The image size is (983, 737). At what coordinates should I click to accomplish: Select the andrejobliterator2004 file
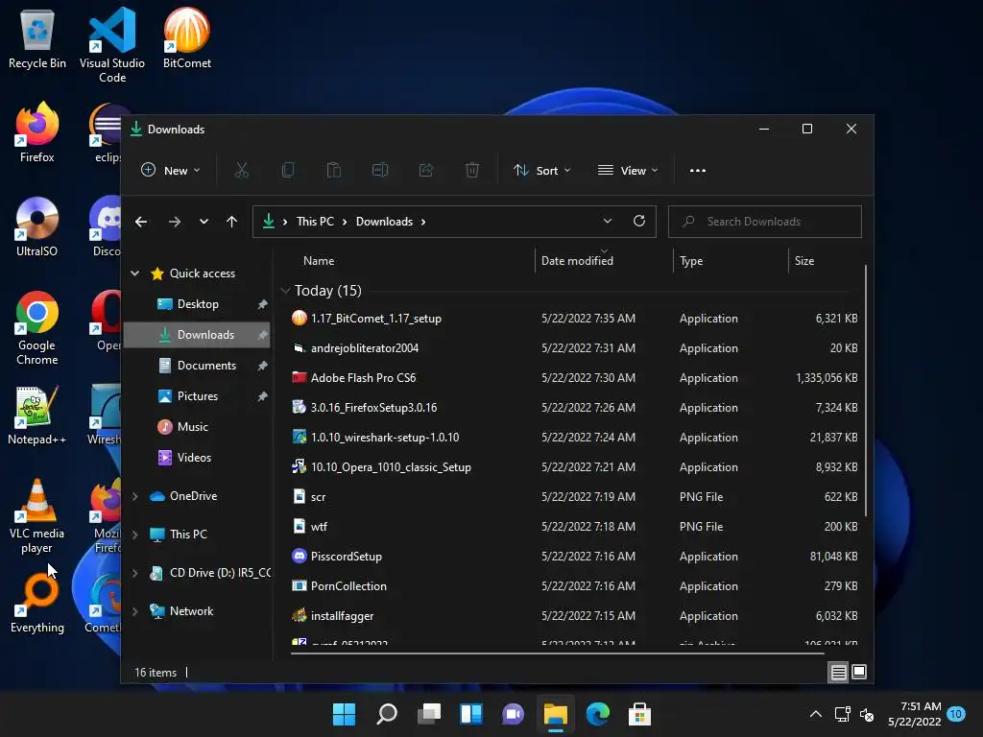click(x=574, y=347)
